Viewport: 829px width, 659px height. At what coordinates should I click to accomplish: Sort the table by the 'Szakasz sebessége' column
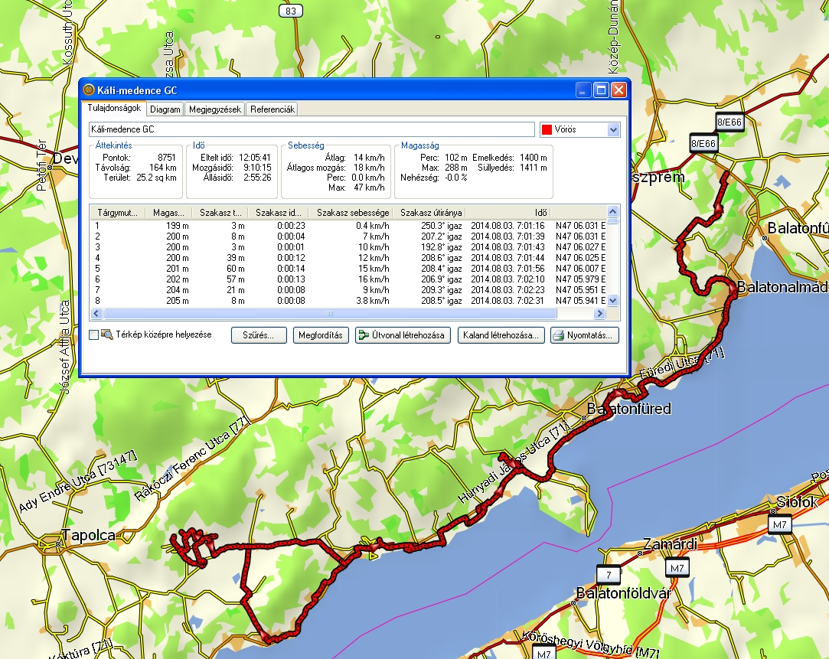pyautogui.click(x=353, y=212)
